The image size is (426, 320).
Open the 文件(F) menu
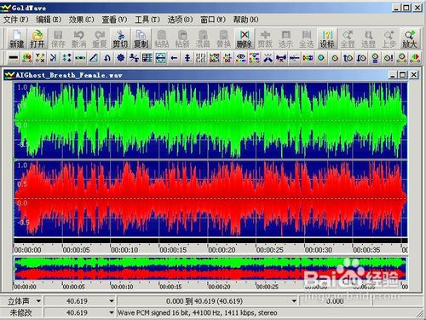click(x=16, y=20)
